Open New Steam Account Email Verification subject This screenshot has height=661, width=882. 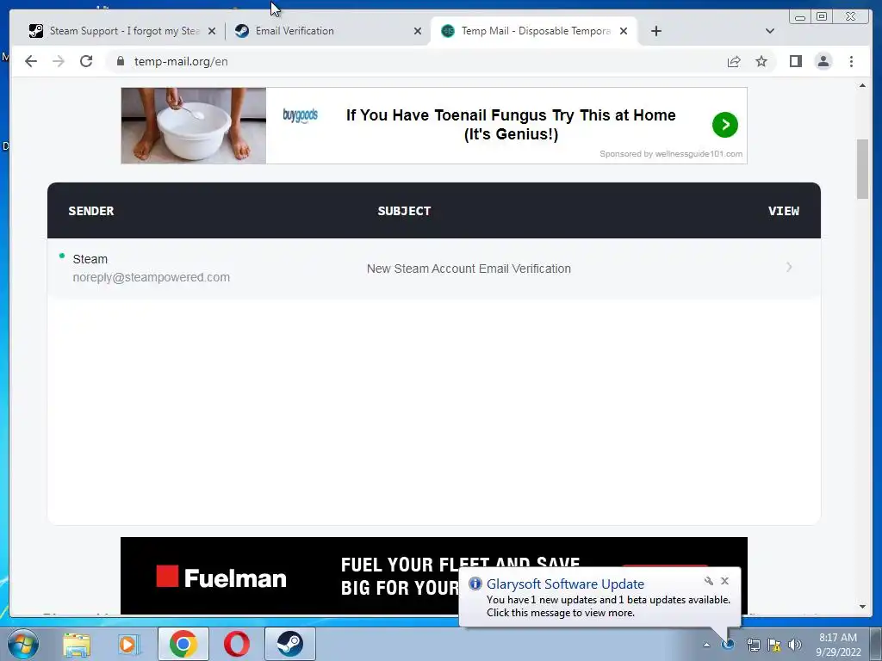tap(469, 269)
